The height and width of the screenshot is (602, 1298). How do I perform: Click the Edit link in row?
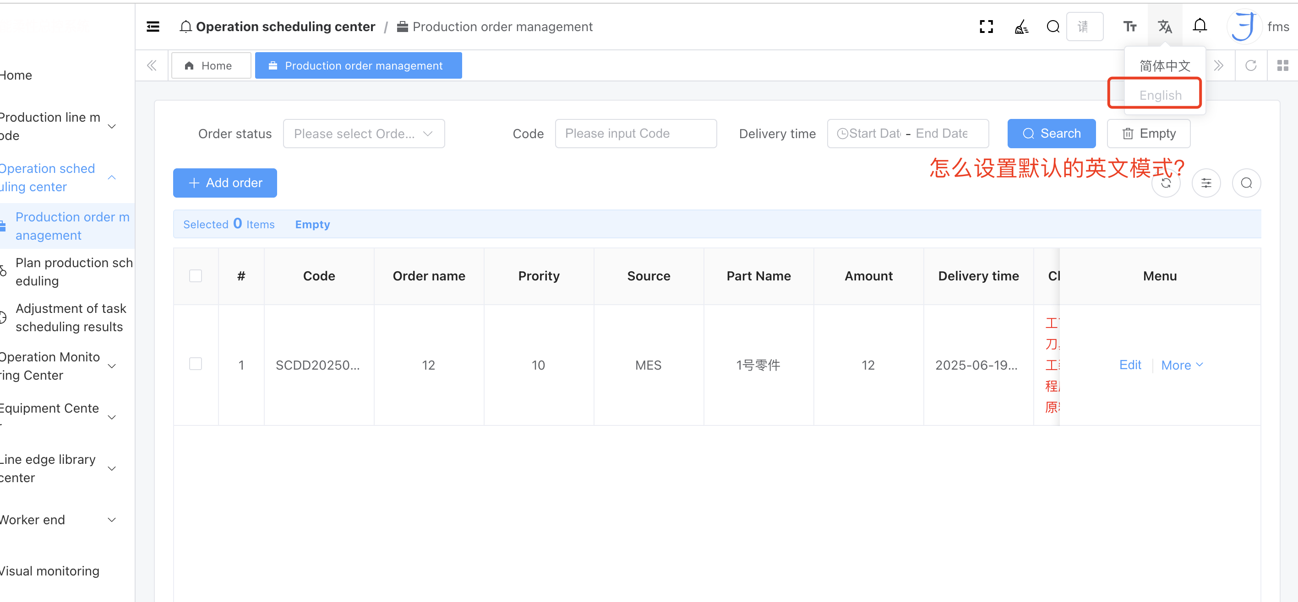coord(1130,365)
